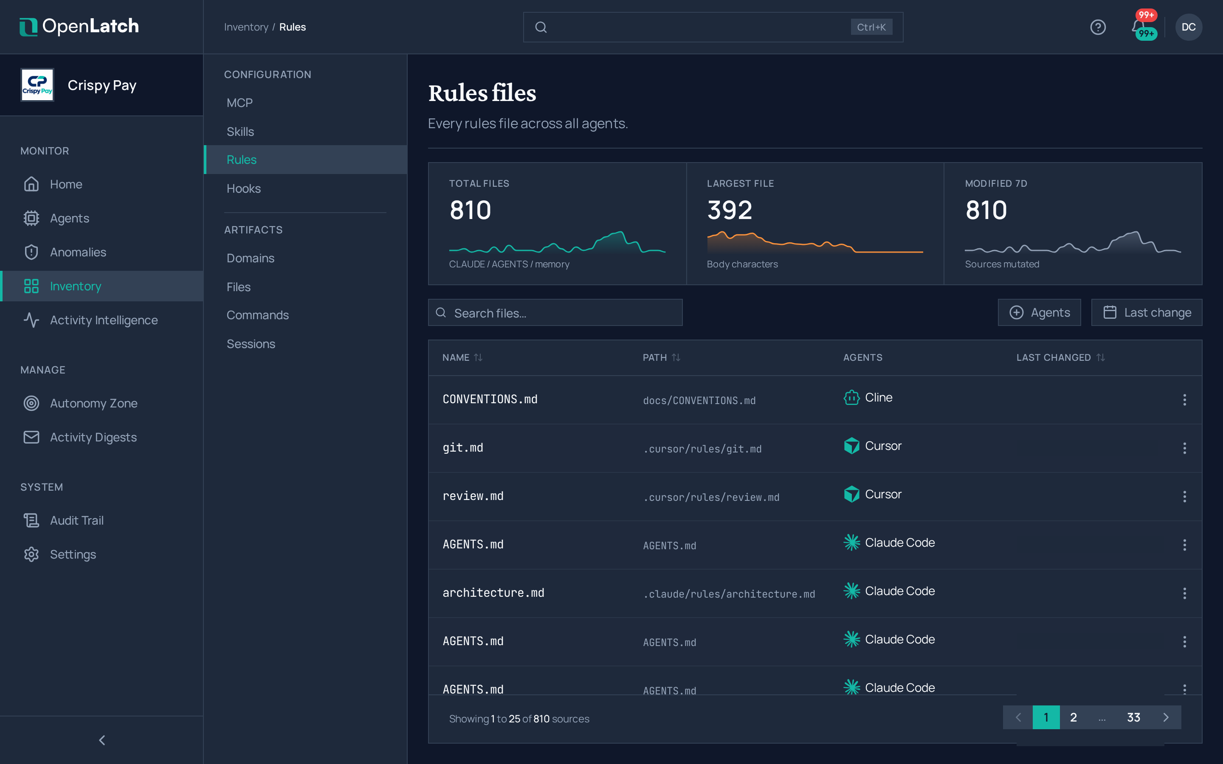Viewport: 1223px width, 764px height.
Task: Open row actions for CONVENTIONS.md
Action: click(x=1185, y=400)
